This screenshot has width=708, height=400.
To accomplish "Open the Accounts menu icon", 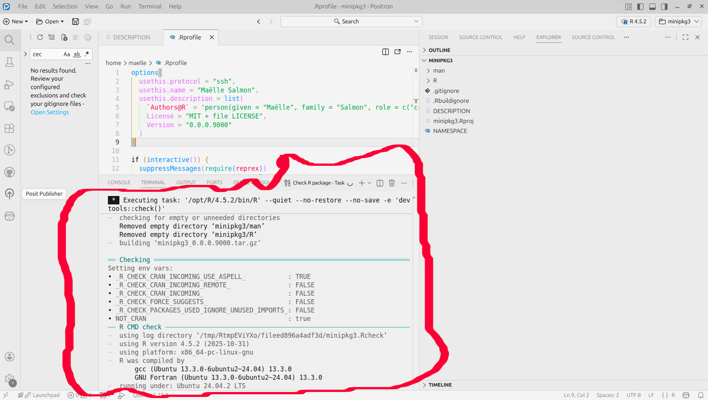I will [10, 357].
